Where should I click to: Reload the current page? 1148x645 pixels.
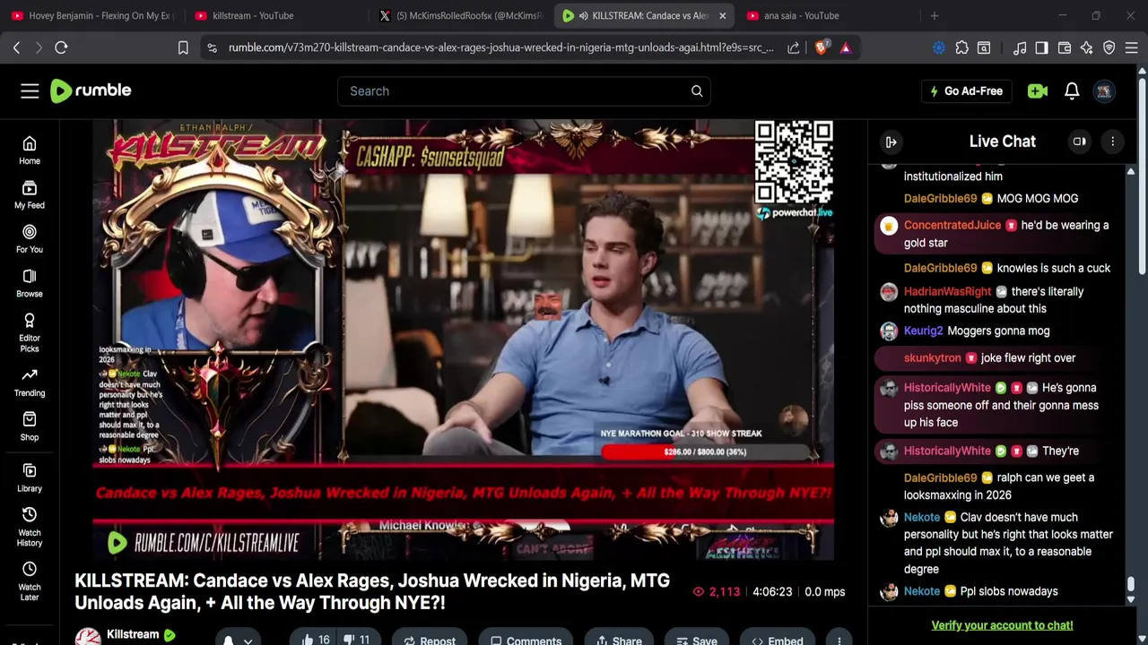pos(61,47)
